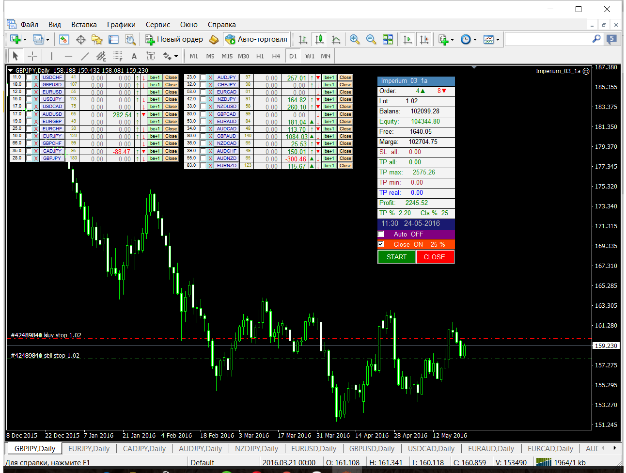Select the H4 timeframe
626x473 pixels.
276,56
